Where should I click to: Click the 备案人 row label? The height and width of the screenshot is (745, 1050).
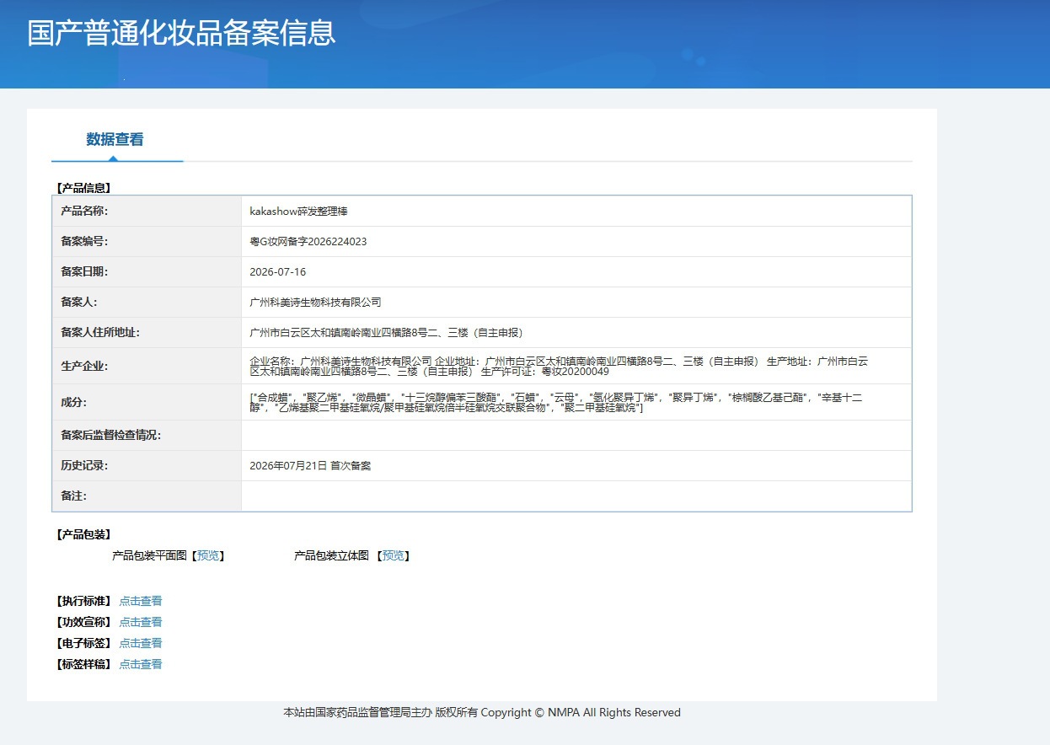[x=79, y=303]
